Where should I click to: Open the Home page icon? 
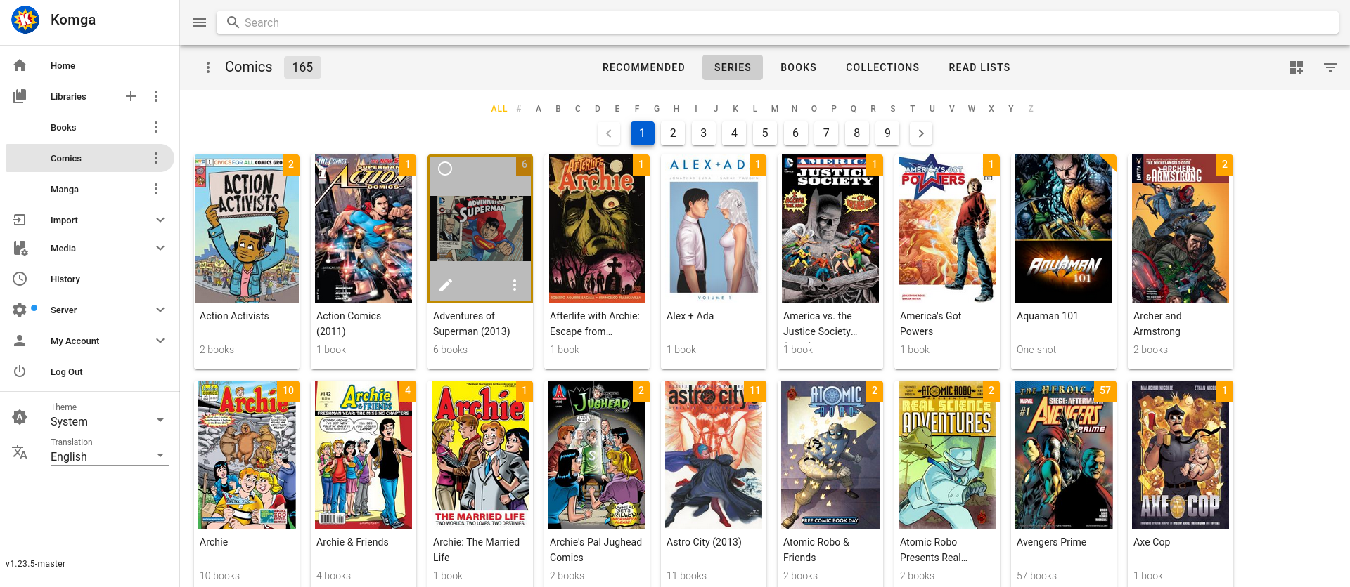click(20, 65)
